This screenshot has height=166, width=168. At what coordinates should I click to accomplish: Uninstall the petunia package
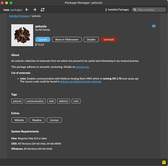click(x=109, y=40)
